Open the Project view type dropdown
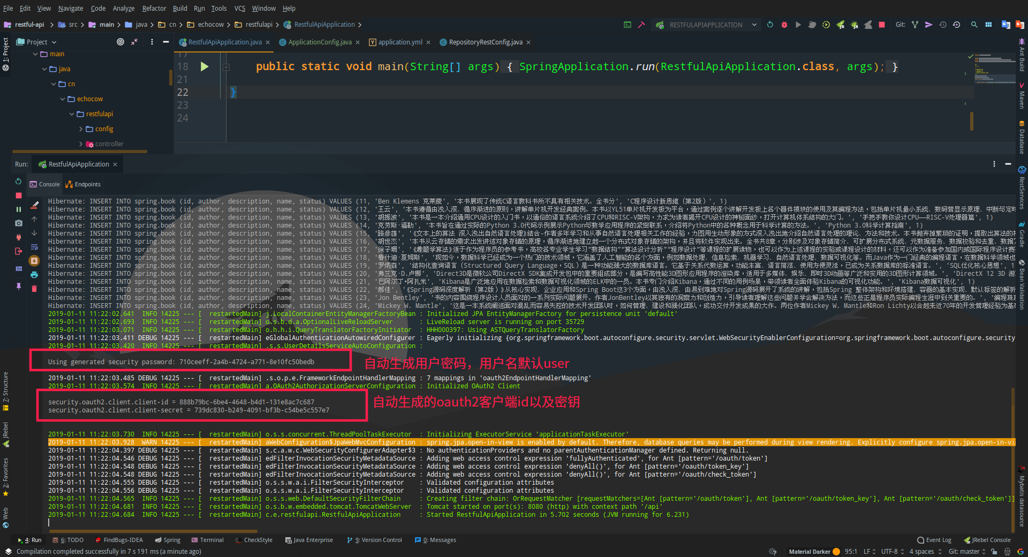 [36, 42]
